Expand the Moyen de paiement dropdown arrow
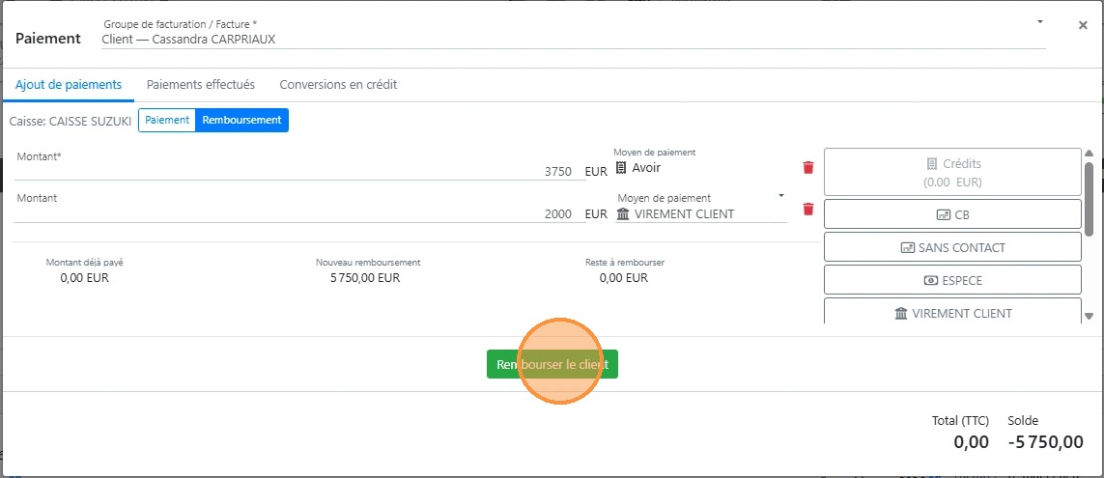The height and width of the screenshot is (478, 1104). [781, 196]
